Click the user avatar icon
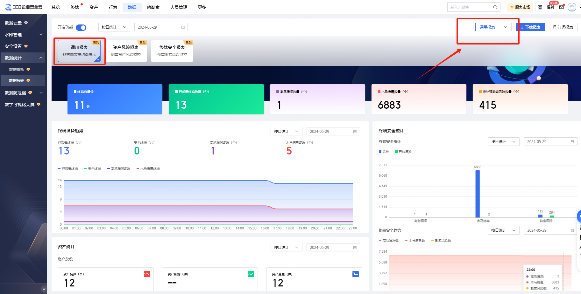The width and height of the screenshot is (581, 294). point(572,7)
